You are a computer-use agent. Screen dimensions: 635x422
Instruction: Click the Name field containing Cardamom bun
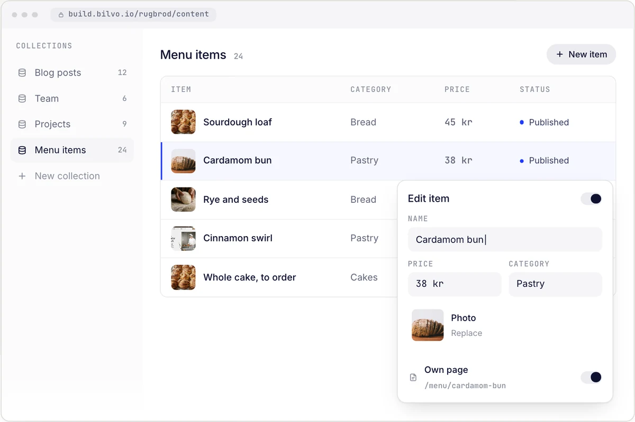click(505, 240)
